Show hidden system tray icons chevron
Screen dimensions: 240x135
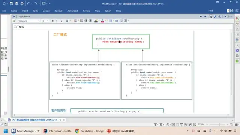[x=187, y=131]
